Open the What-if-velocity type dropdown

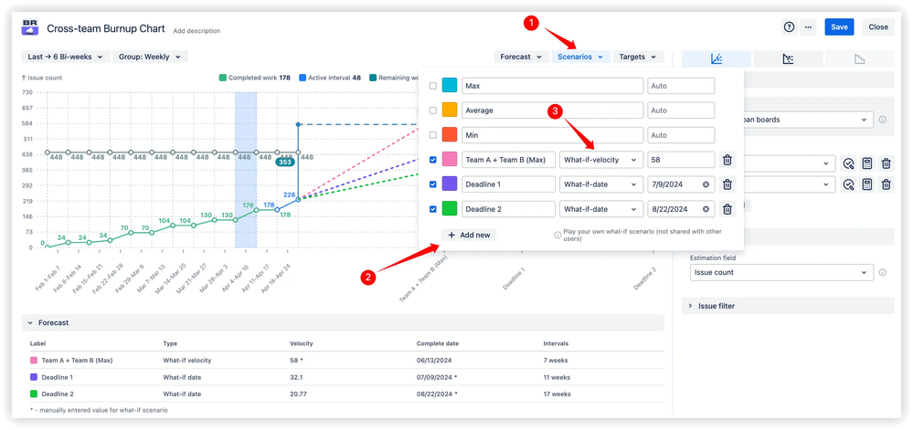click(600, 160)
